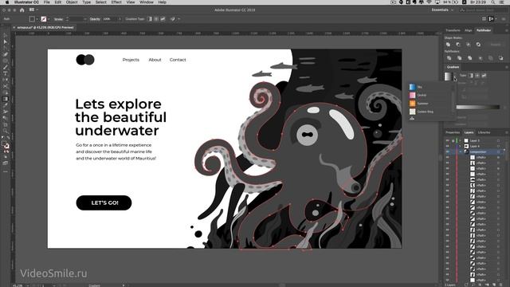Open the Window menu

(x=147, y=2)
